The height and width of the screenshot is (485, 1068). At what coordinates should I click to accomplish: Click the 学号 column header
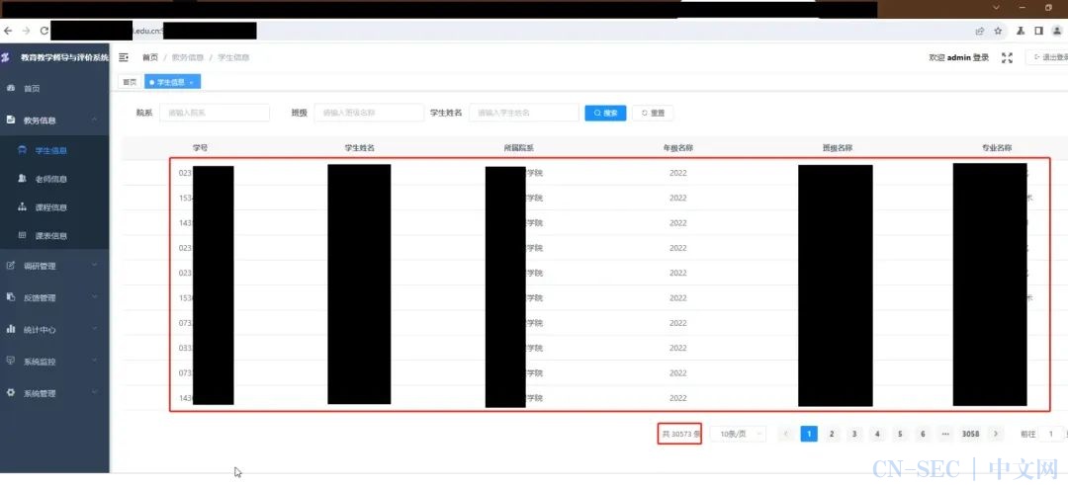[x=200, y=147]
